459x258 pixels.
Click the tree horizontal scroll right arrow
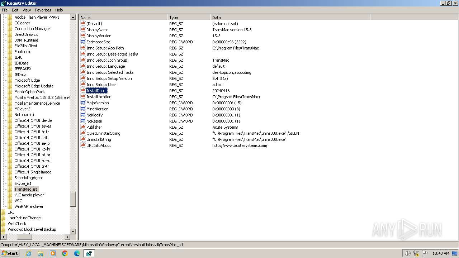click(x=67, y=237)
